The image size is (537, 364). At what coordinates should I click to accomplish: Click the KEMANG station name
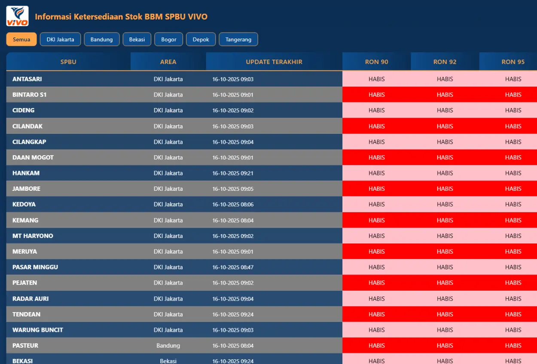(x=25, y=220)
